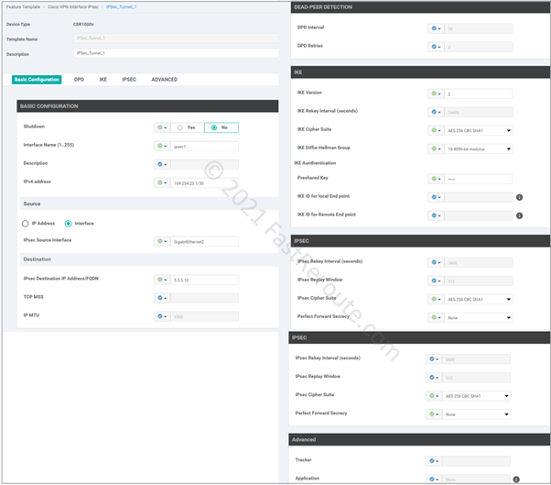
Task: Open the scope selector icon for DPD Interval
Action: pos(436,28)
